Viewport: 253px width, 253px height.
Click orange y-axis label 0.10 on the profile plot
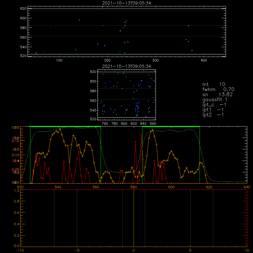pos(15,155)
